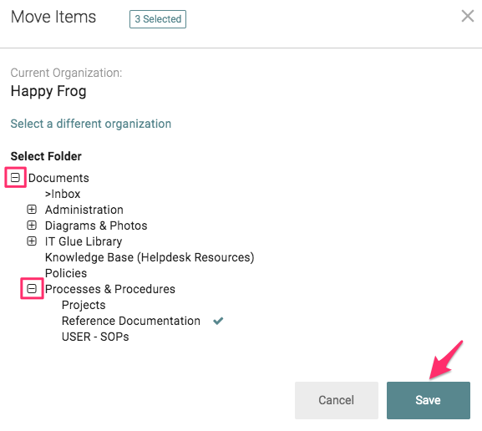This screenshot has height=431, width=482.
Task: Select the Processes & Procedures folder label
Action: [109, 289]
